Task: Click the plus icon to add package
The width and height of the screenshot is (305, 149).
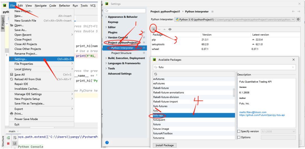Action: coord(154,29)
